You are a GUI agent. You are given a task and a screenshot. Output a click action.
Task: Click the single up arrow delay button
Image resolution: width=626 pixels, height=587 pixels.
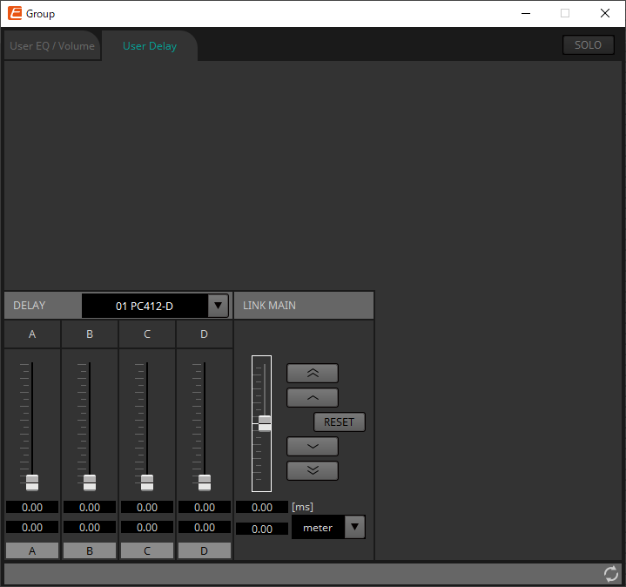click(x=312, y=398)
